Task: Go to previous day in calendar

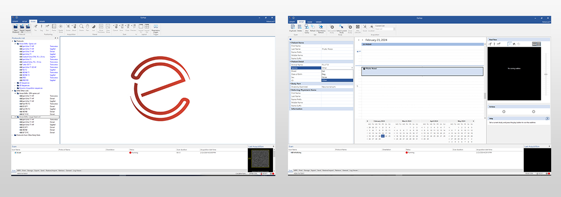Action: coord(359,40)
